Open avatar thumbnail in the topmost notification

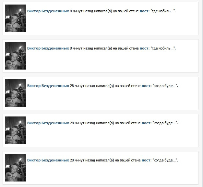pos(16,18)
